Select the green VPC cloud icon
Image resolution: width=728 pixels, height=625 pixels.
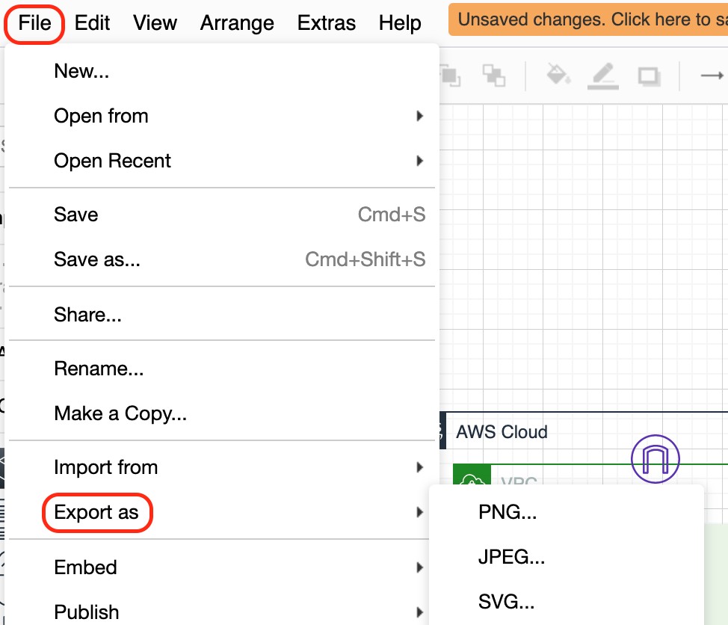click(472, 475)
